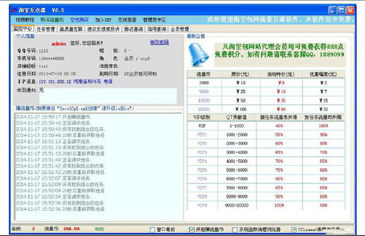Click the 流量币 column header

coord(204,74)
